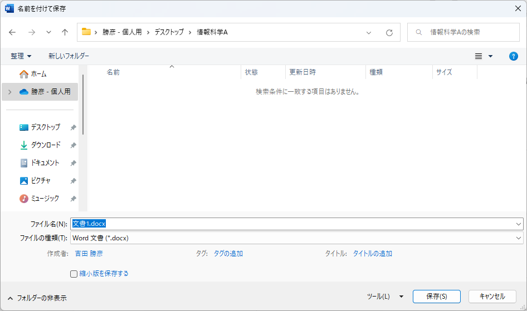Image resolution: width=527 pixels, height=311 pixels.
Task: Open the ファイル名 dropdown arrow
Action: click(x=519, y=224)
